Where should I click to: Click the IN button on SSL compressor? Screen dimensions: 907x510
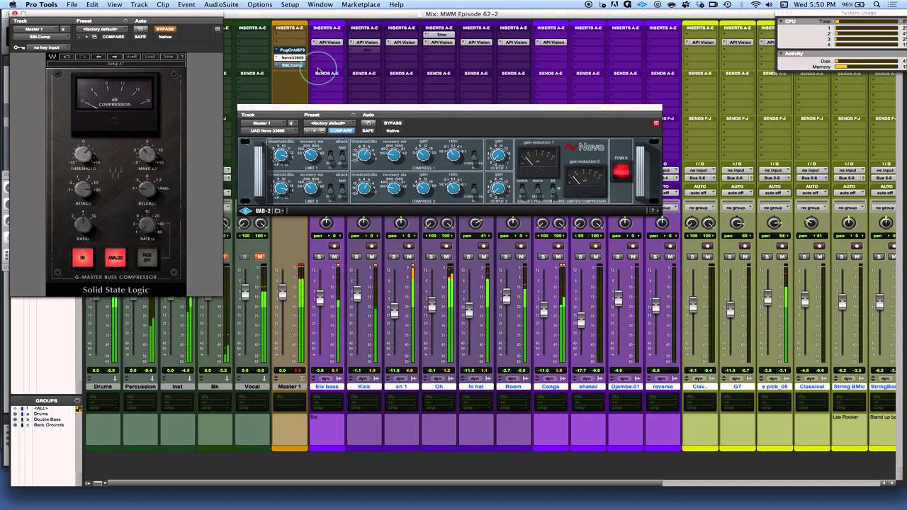(x=83, y=257)
